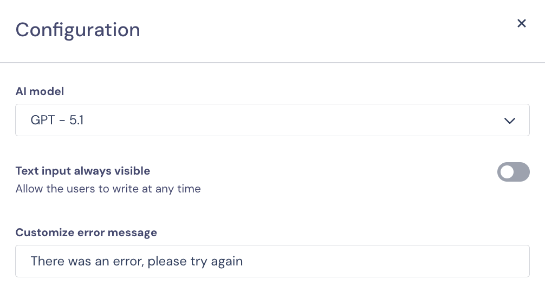Click the Customize error message input field
Viewport: 545px width, 293px height.
pos(272,261)
